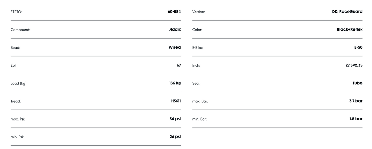372x149 pixels.
Task: Select the Addix compound value
Action: coord(175,30)
